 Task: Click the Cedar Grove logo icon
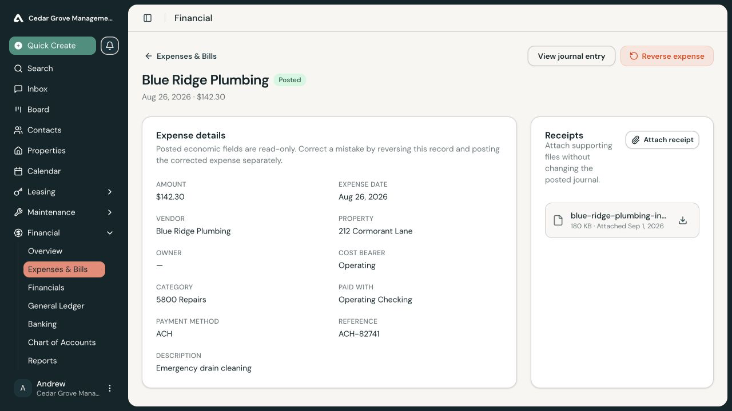pos(18,18)
